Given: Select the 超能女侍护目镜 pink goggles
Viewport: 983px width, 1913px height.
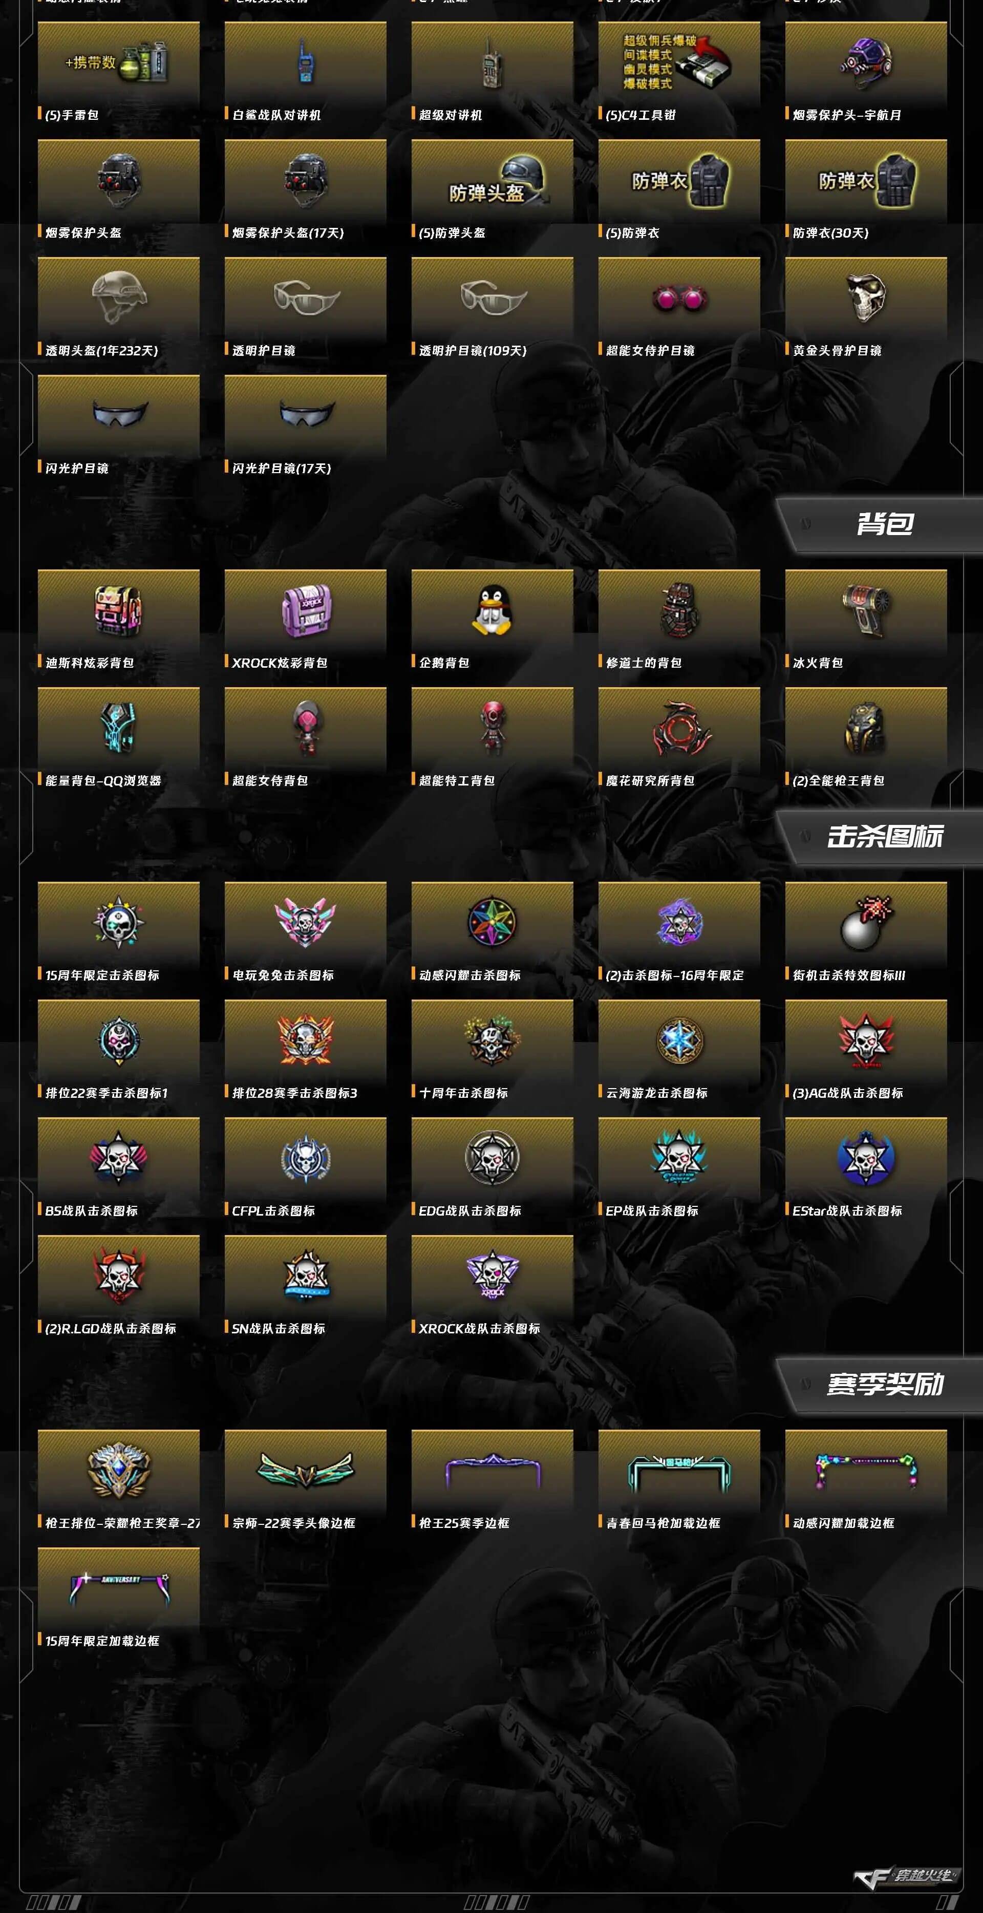Looking at the screenshot, I should 679,299.
